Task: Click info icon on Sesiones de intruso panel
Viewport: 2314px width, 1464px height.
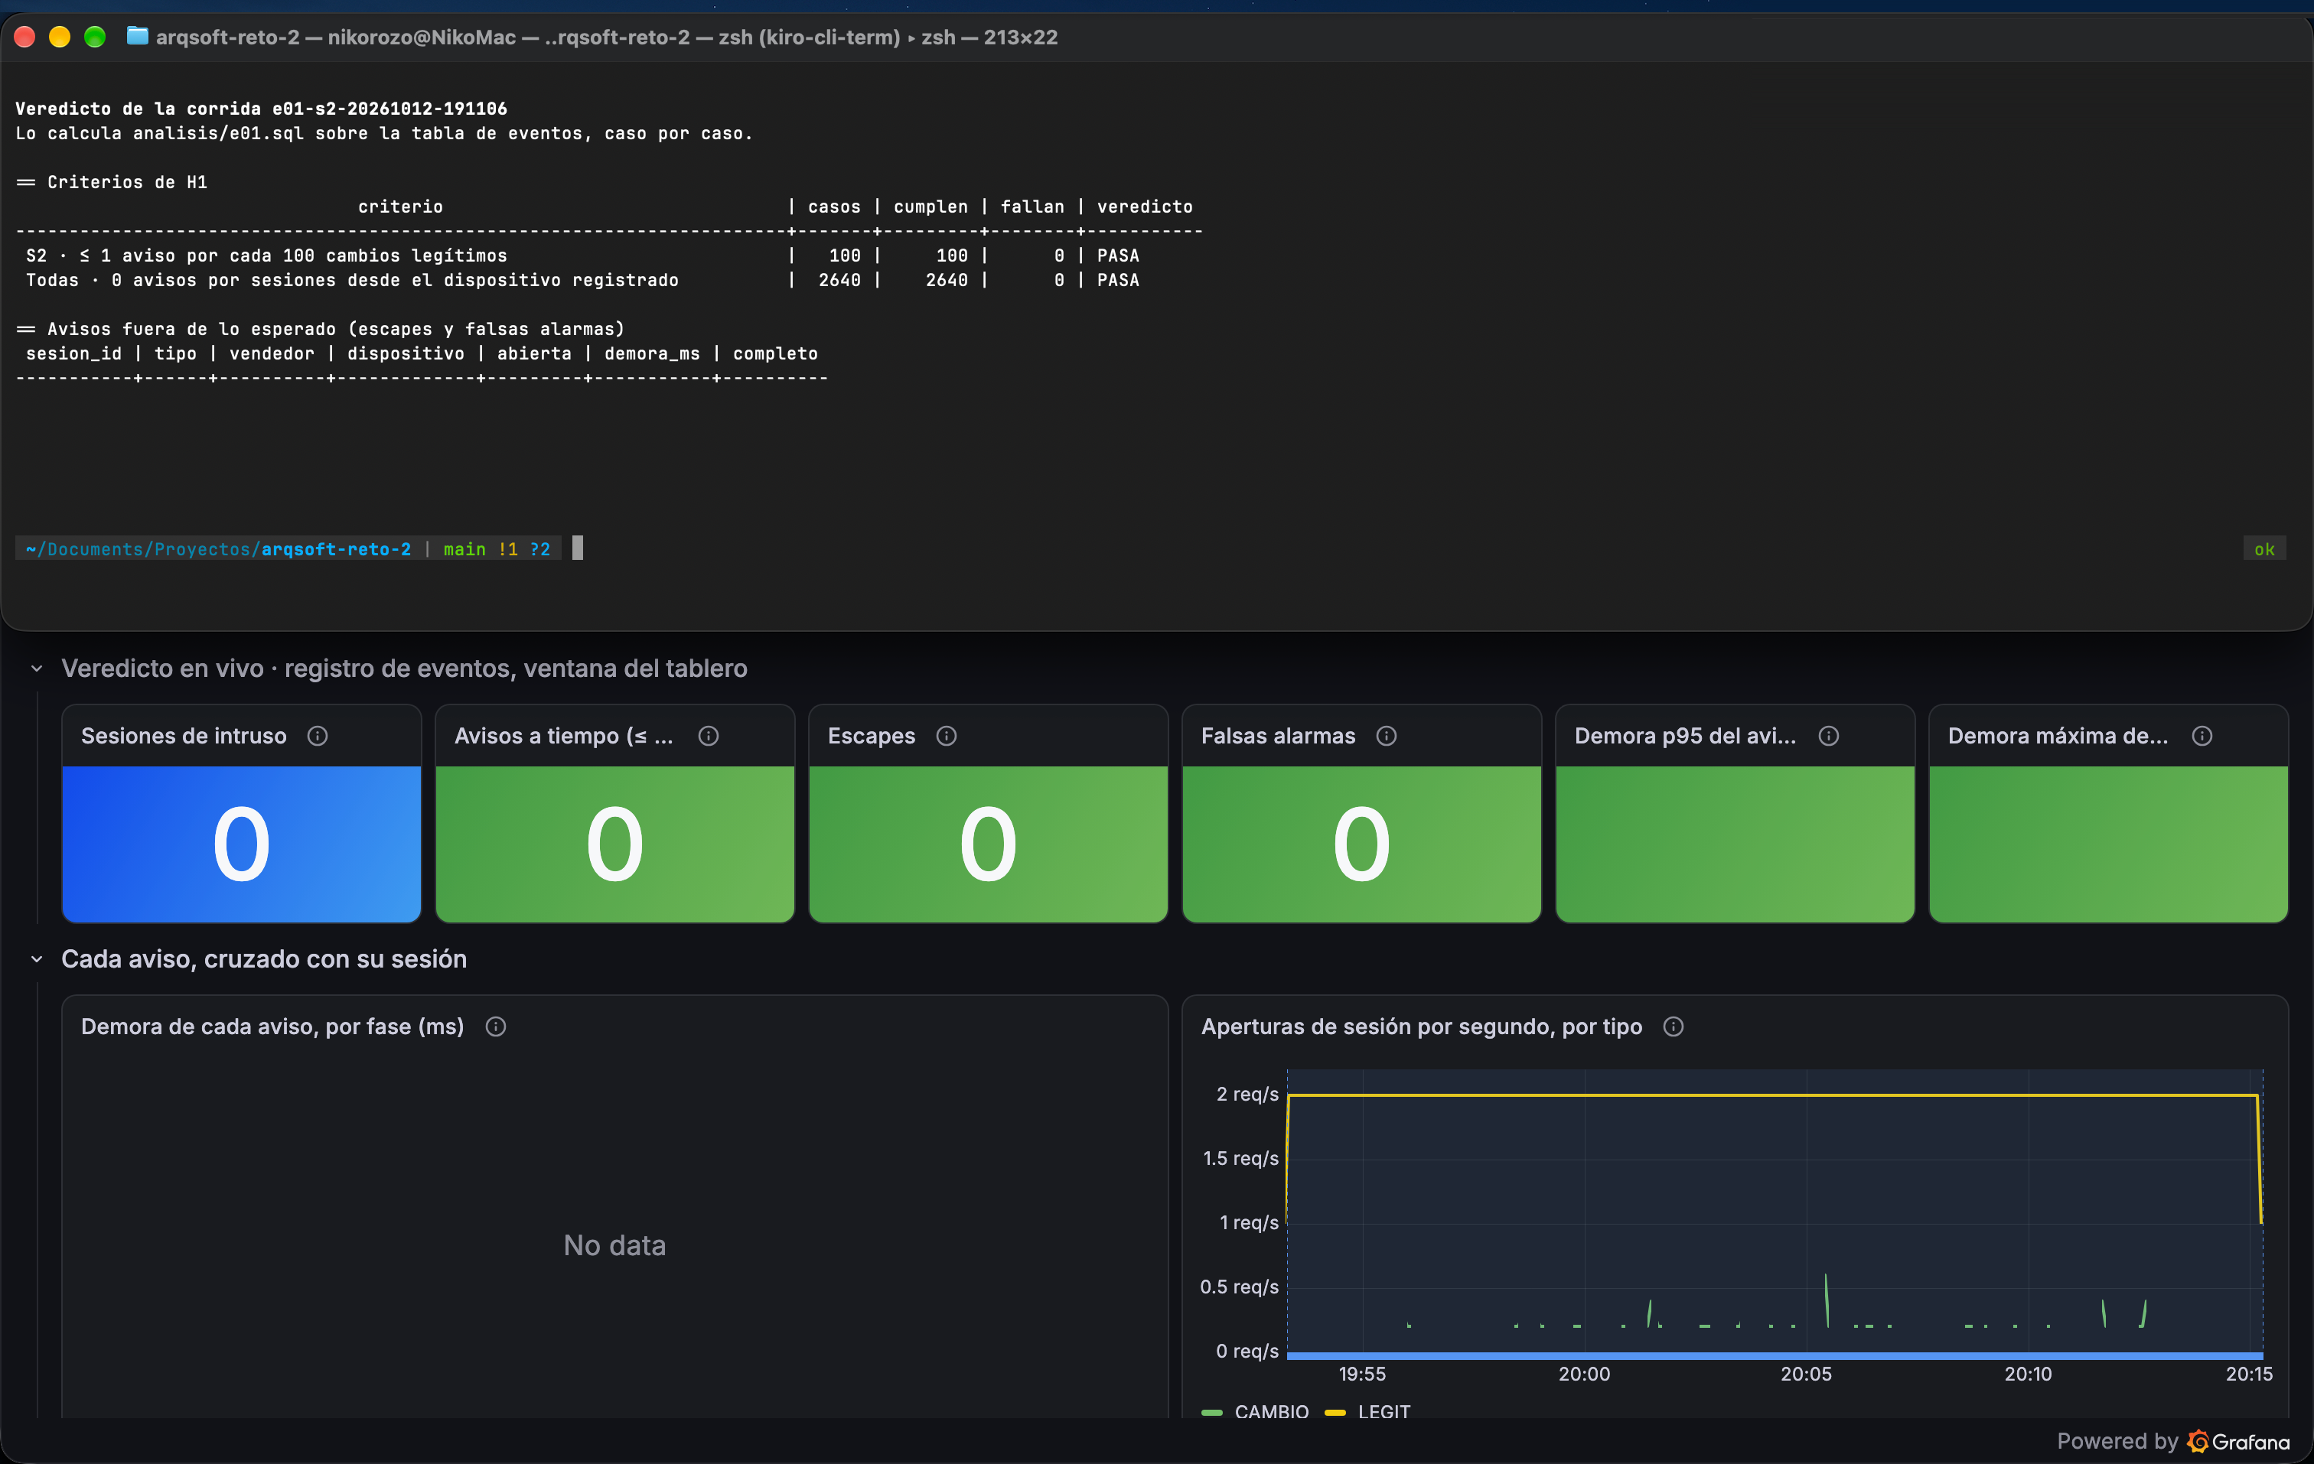Action: [317, 736]
